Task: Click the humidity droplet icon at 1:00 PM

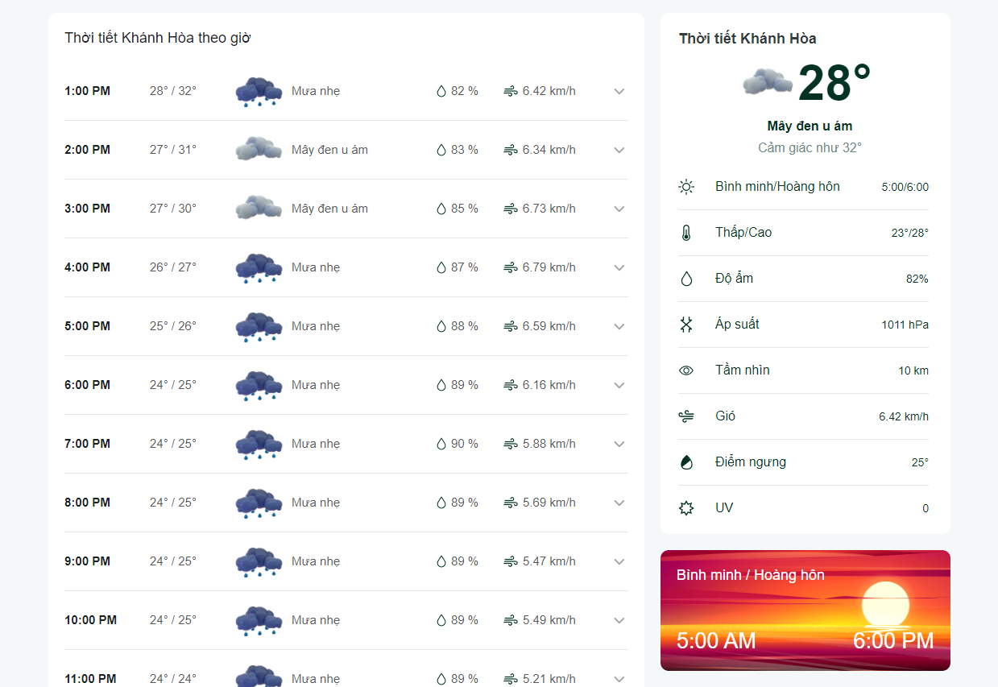Action: [441, 91]
